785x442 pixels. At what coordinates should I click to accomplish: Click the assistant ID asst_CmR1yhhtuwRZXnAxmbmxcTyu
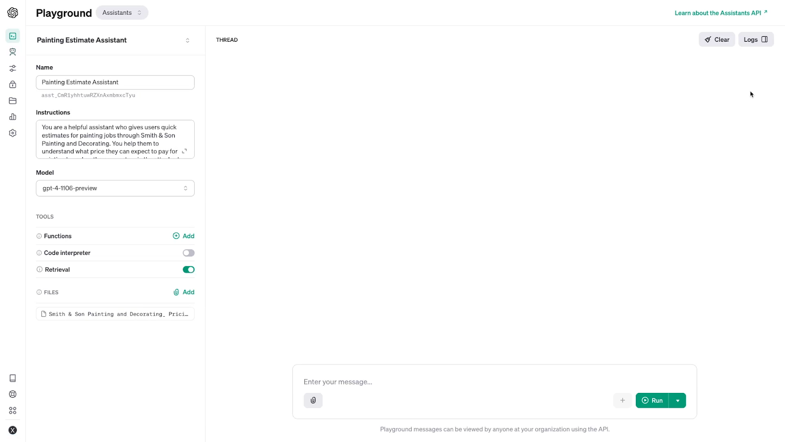(x=88, y=95)
